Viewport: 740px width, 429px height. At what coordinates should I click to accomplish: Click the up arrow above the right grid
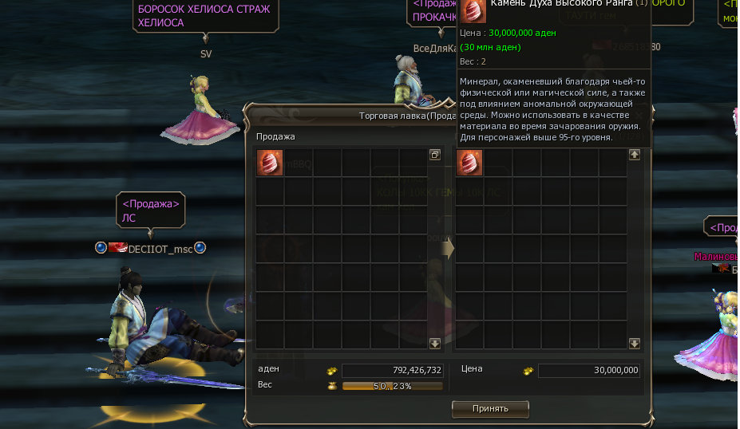coord(635,155)
